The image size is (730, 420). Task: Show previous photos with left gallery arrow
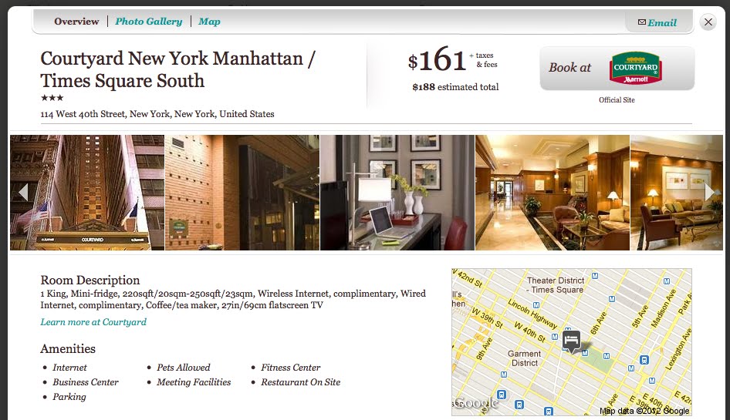[x=23, y=193]
